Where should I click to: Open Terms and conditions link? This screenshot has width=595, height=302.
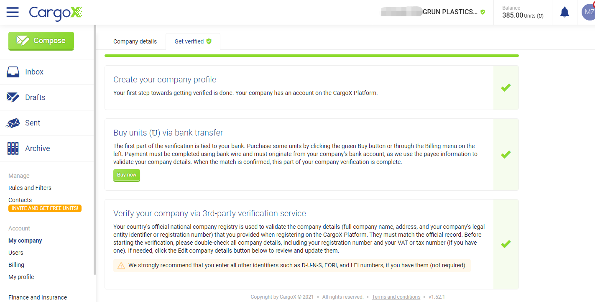coord(396,297)
